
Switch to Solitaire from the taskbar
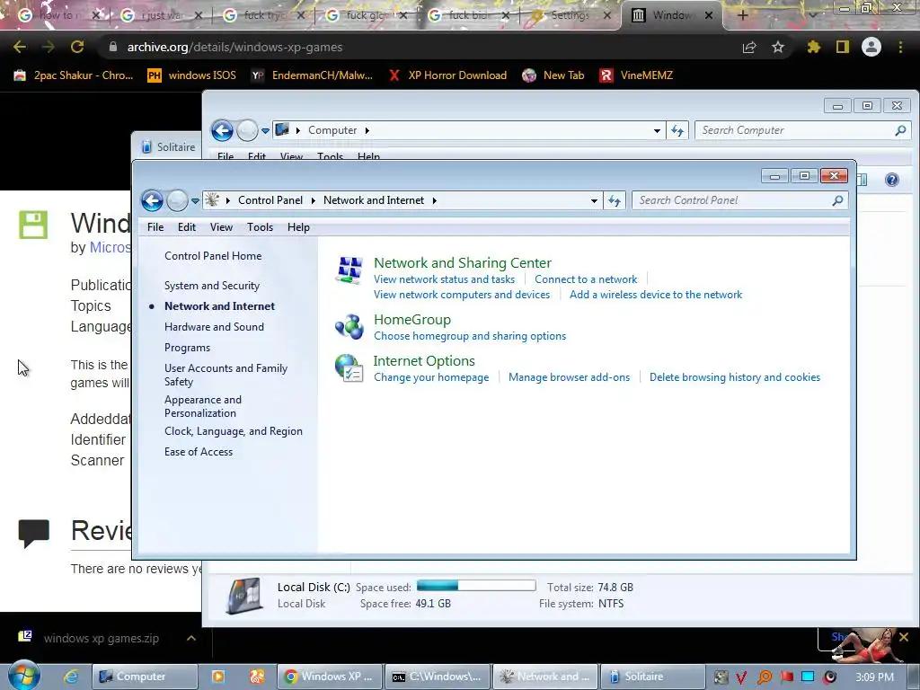[x=651, y=677]
